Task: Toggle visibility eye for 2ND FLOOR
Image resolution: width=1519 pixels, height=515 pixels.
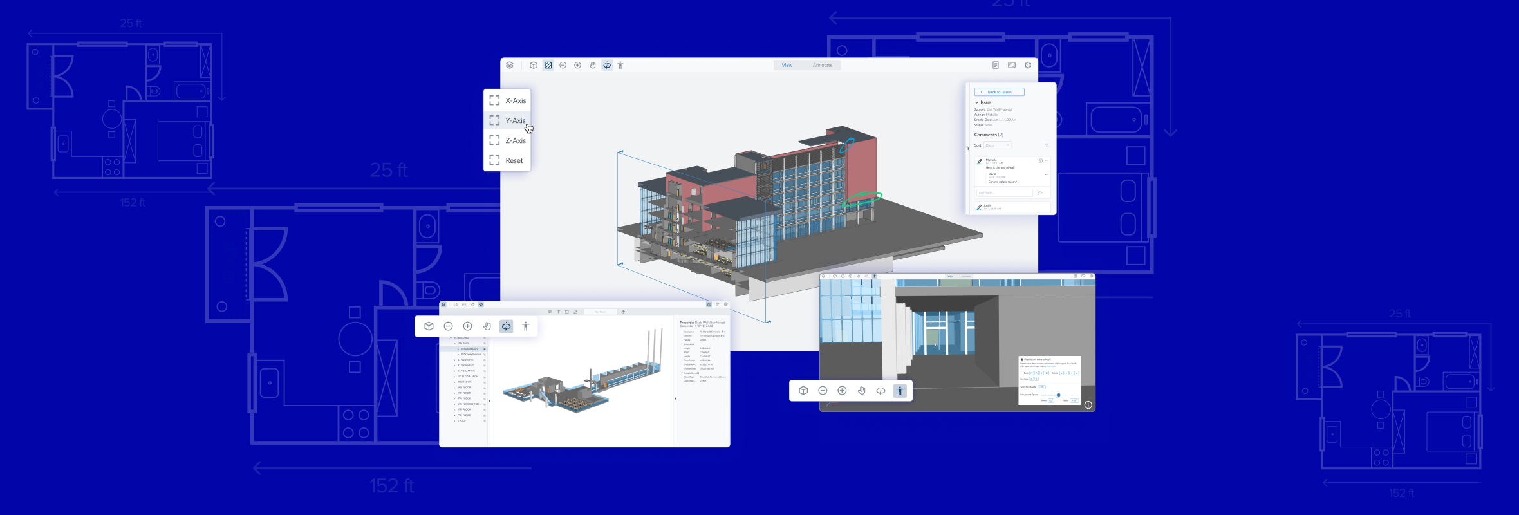Action: [485, 382]
